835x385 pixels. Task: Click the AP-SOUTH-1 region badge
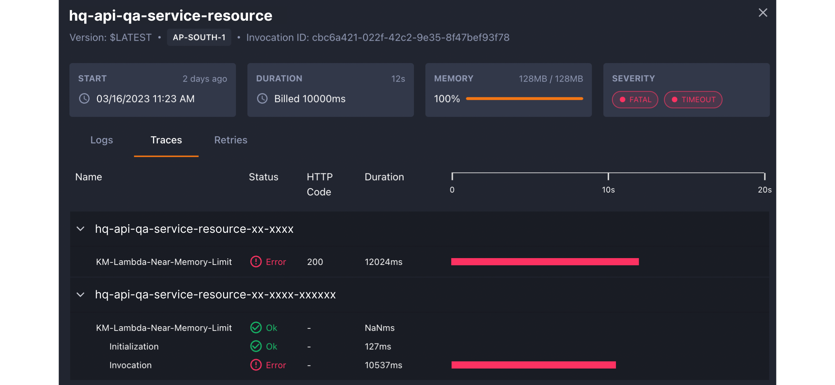point(199,37)
